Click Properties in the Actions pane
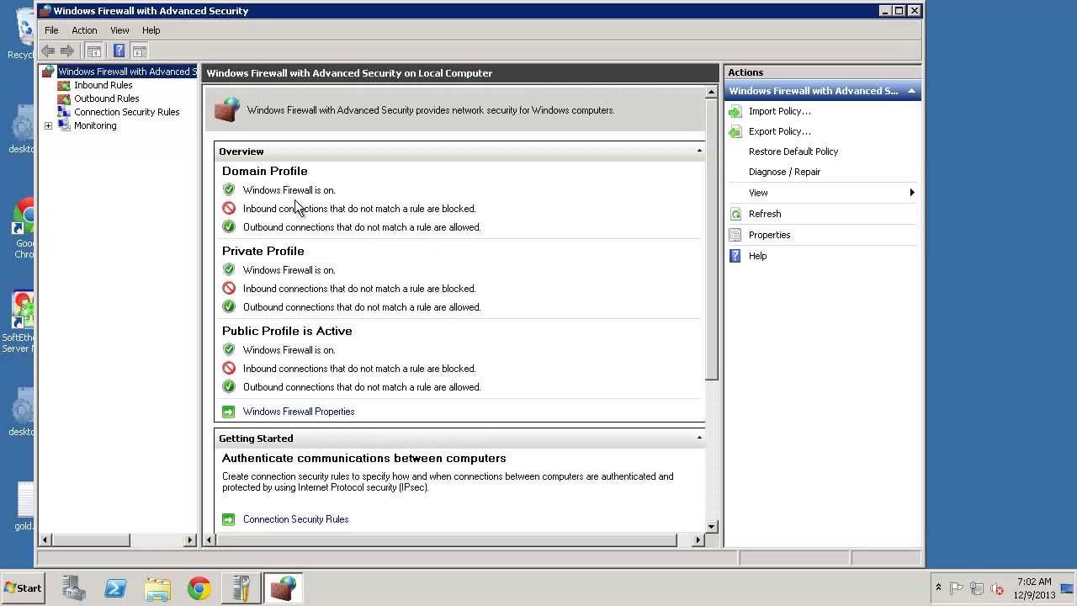1077x606 pixels. point(769,235)
